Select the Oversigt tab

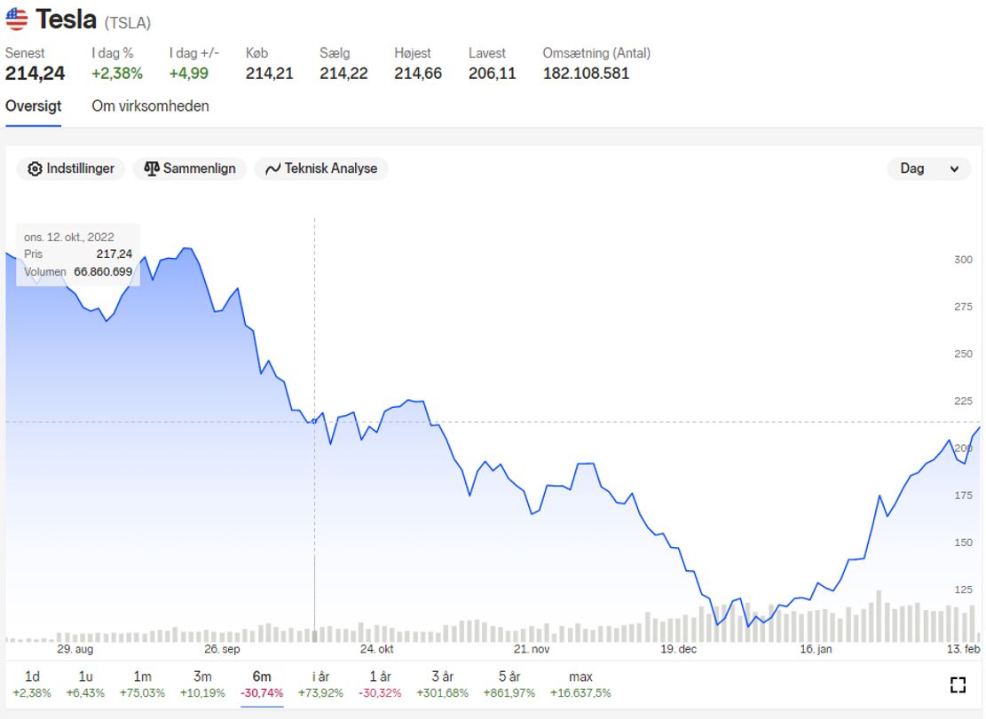33,106
